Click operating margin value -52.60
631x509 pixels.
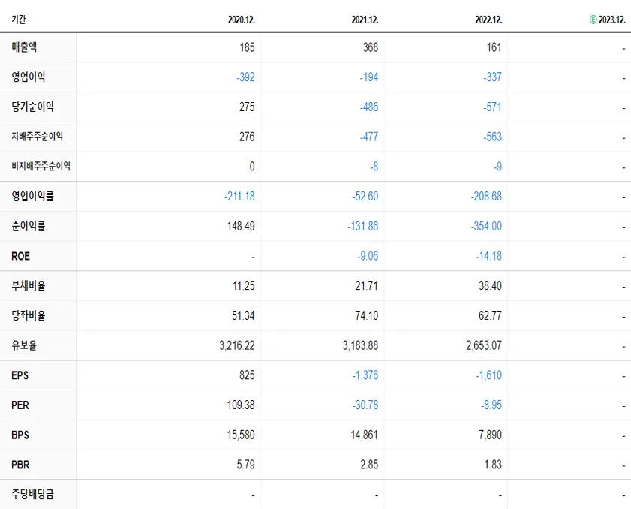365,196
